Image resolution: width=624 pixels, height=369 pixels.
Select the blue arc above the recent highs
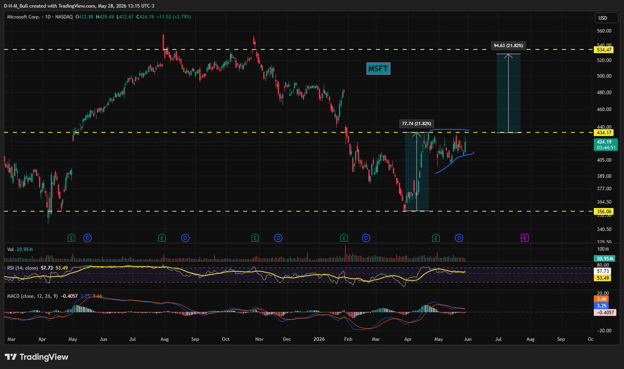(449, 129)
